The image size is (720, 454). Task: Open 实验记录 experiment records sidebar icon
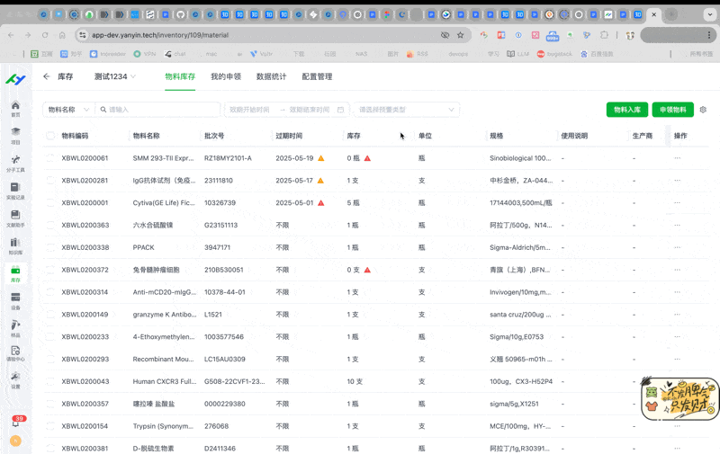[x=15, y=190]
